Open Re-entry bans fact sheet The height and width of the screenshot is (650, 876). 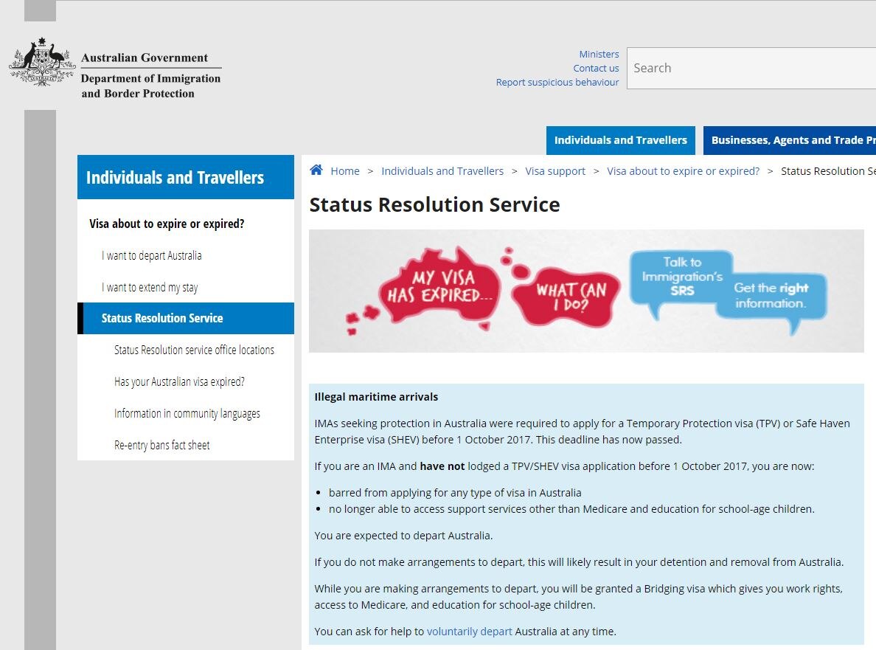(x=162, y=446)
